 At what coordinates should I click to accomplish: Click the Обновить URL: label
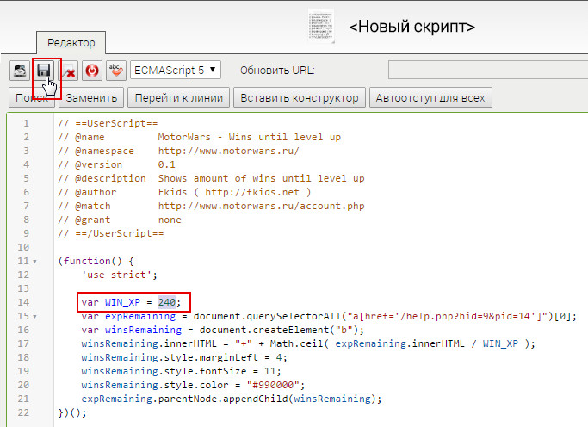coord(277,71)
